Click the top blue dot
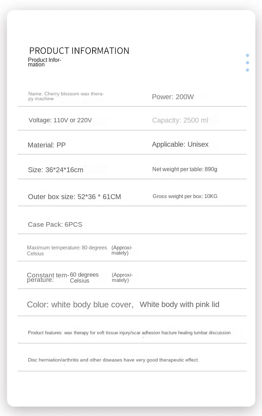Viewport: 262px width, 416px height. tap(247, 55)
